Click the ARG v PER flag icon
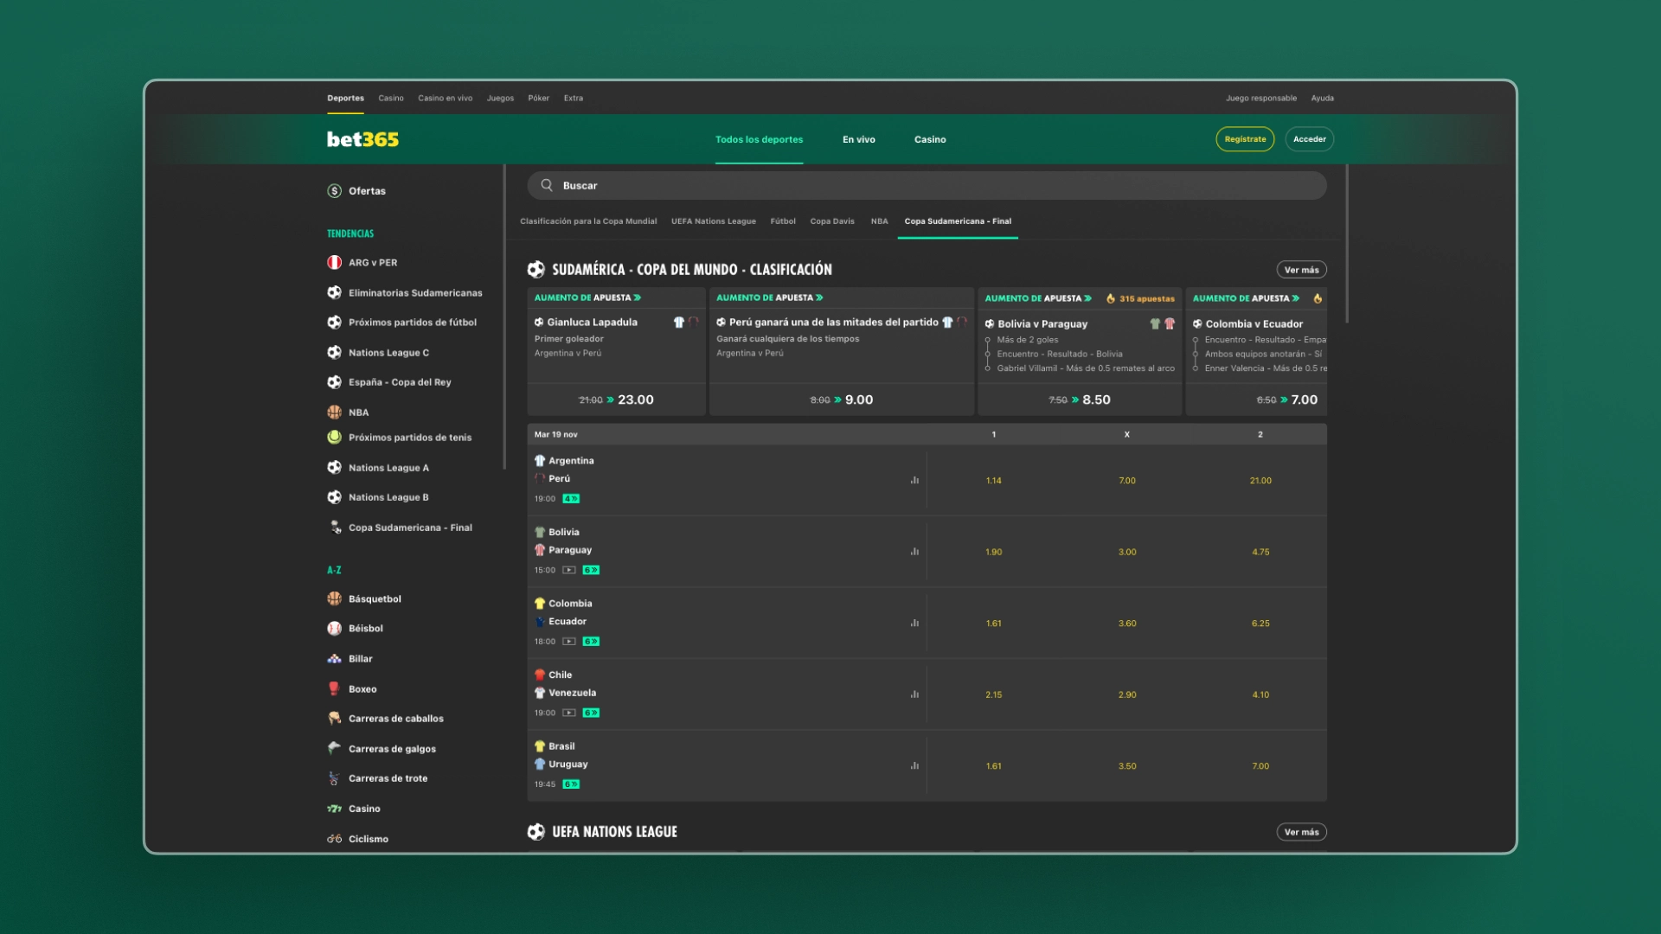Viewport: 1661px width, 934px height. (x=334, y=263)
